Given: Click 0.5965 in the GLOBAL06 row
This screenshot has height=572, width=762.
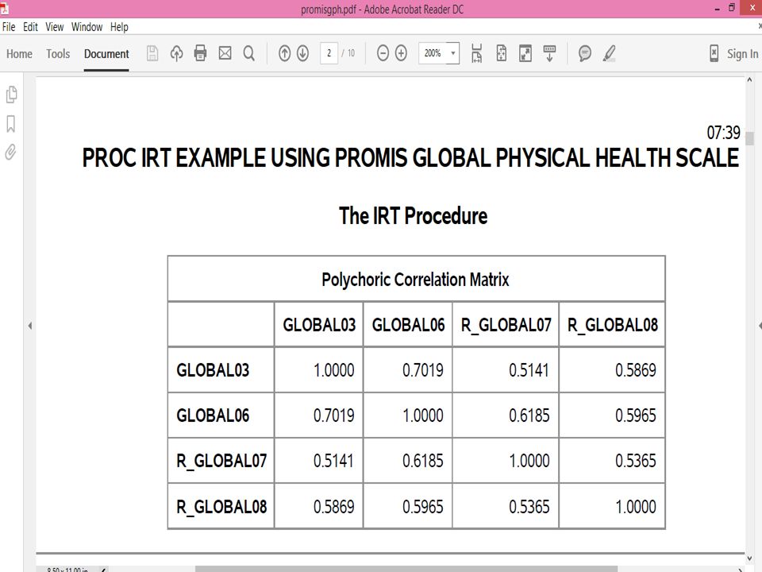Looking at the screenshot, I should (x=635, y=415).
